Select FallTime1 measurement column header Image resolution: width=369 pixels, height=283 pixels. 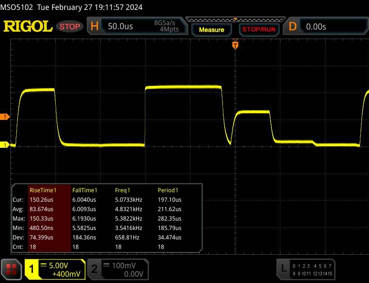pos(84,190)
